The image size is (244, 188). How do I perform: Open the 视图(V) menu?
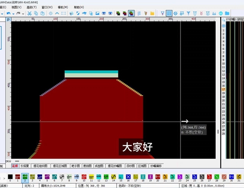point(17,7)
